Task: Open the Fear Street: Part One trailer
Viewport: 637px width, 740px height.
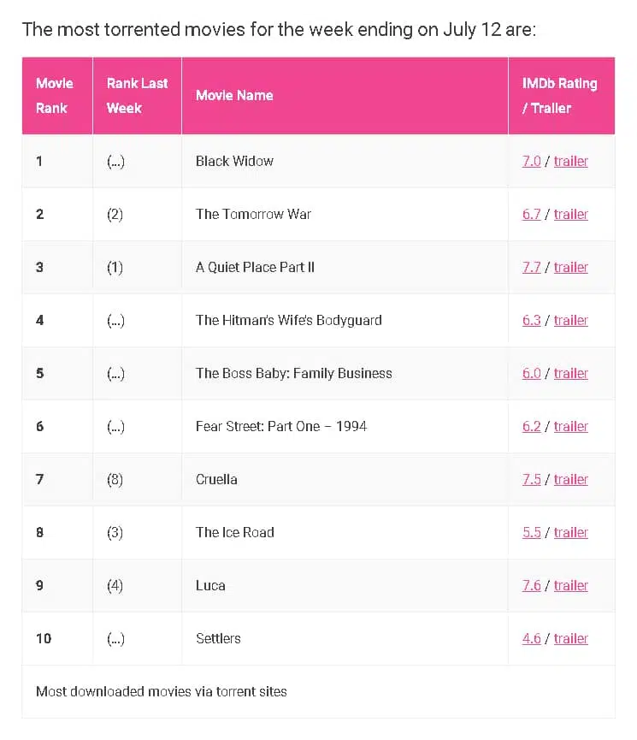Action: tap(571, 427)
